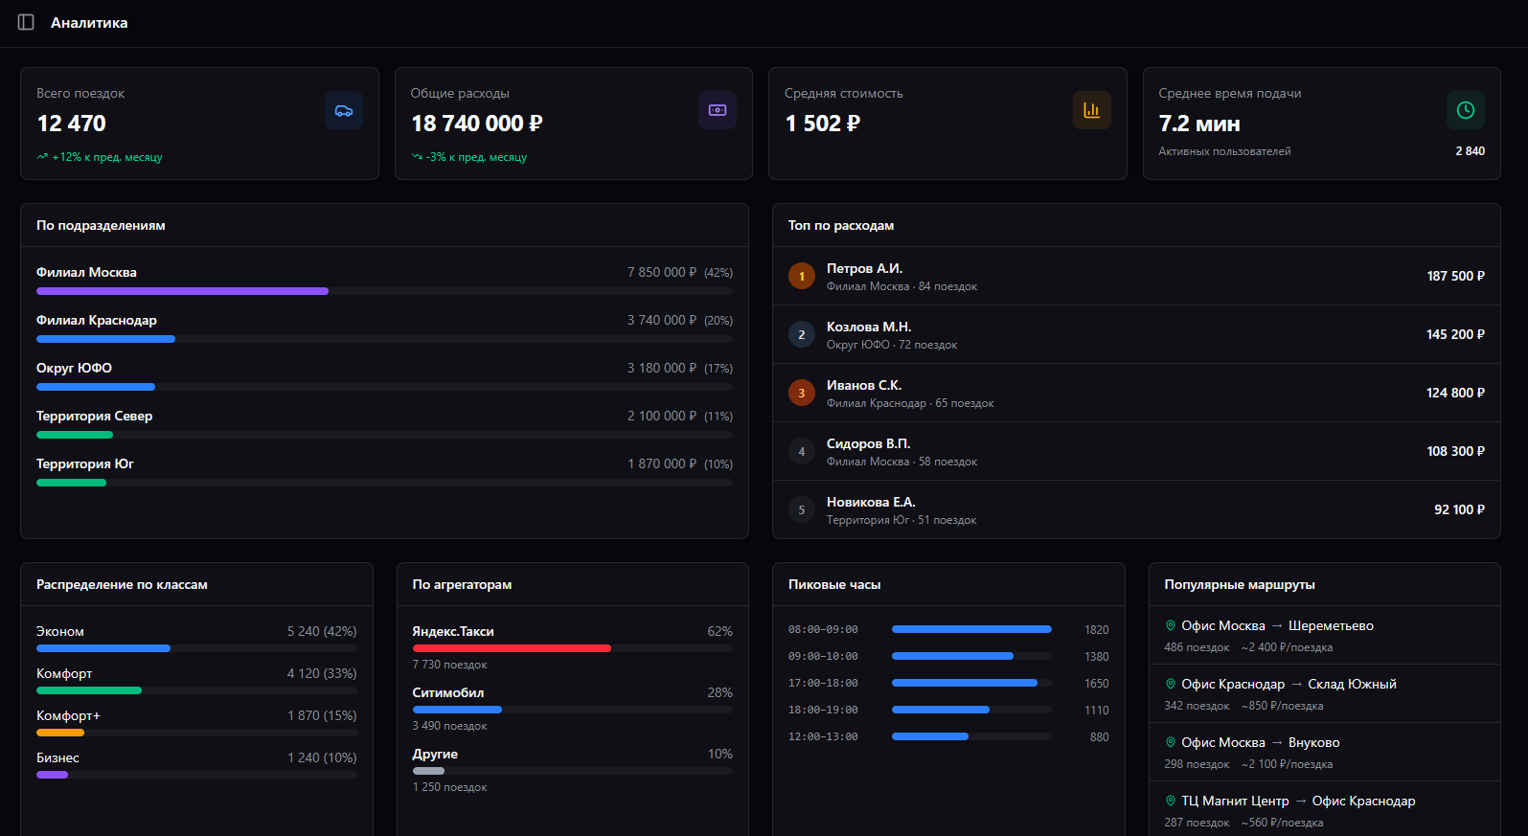Screen dimensions: 1528x836
Task: Click the pin icon beside Офис Москва → Шереметьево
Action: (1170, 625)
